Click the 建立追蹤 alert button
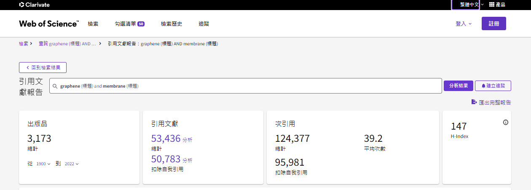Viewport: 531px width, 190px height. (493, 86)
